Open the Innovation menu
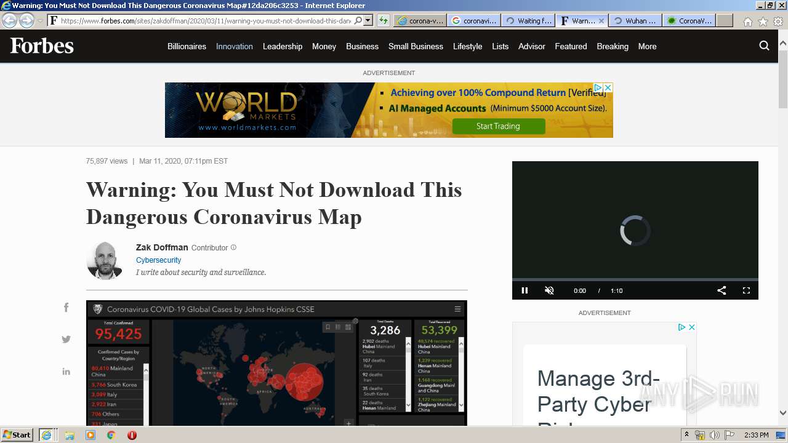This screenshot has height=443, width=788. [235, 46]
